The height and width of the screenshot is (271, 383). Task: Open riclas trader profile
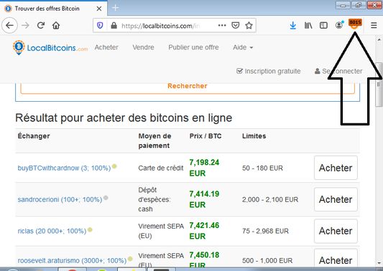[x=52, y=231]
